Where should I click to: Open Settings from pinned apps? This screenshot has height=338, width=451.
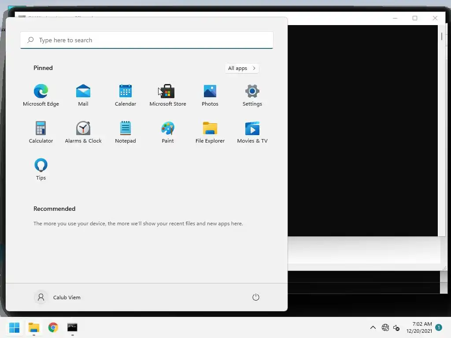tap(252, 96)
